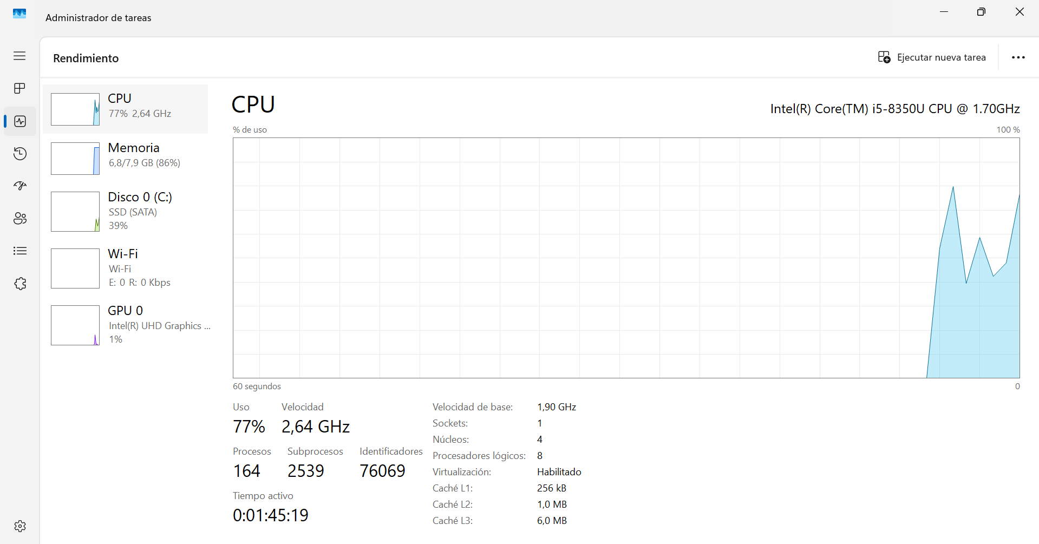Click Ejecutar nueva tarea button
Screen dimensions: 1039x544
[932, 57]
